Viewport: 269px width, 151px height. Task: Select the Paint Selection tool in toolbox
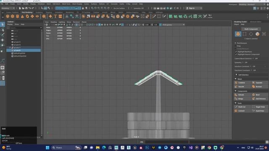(x=3, y=35)
